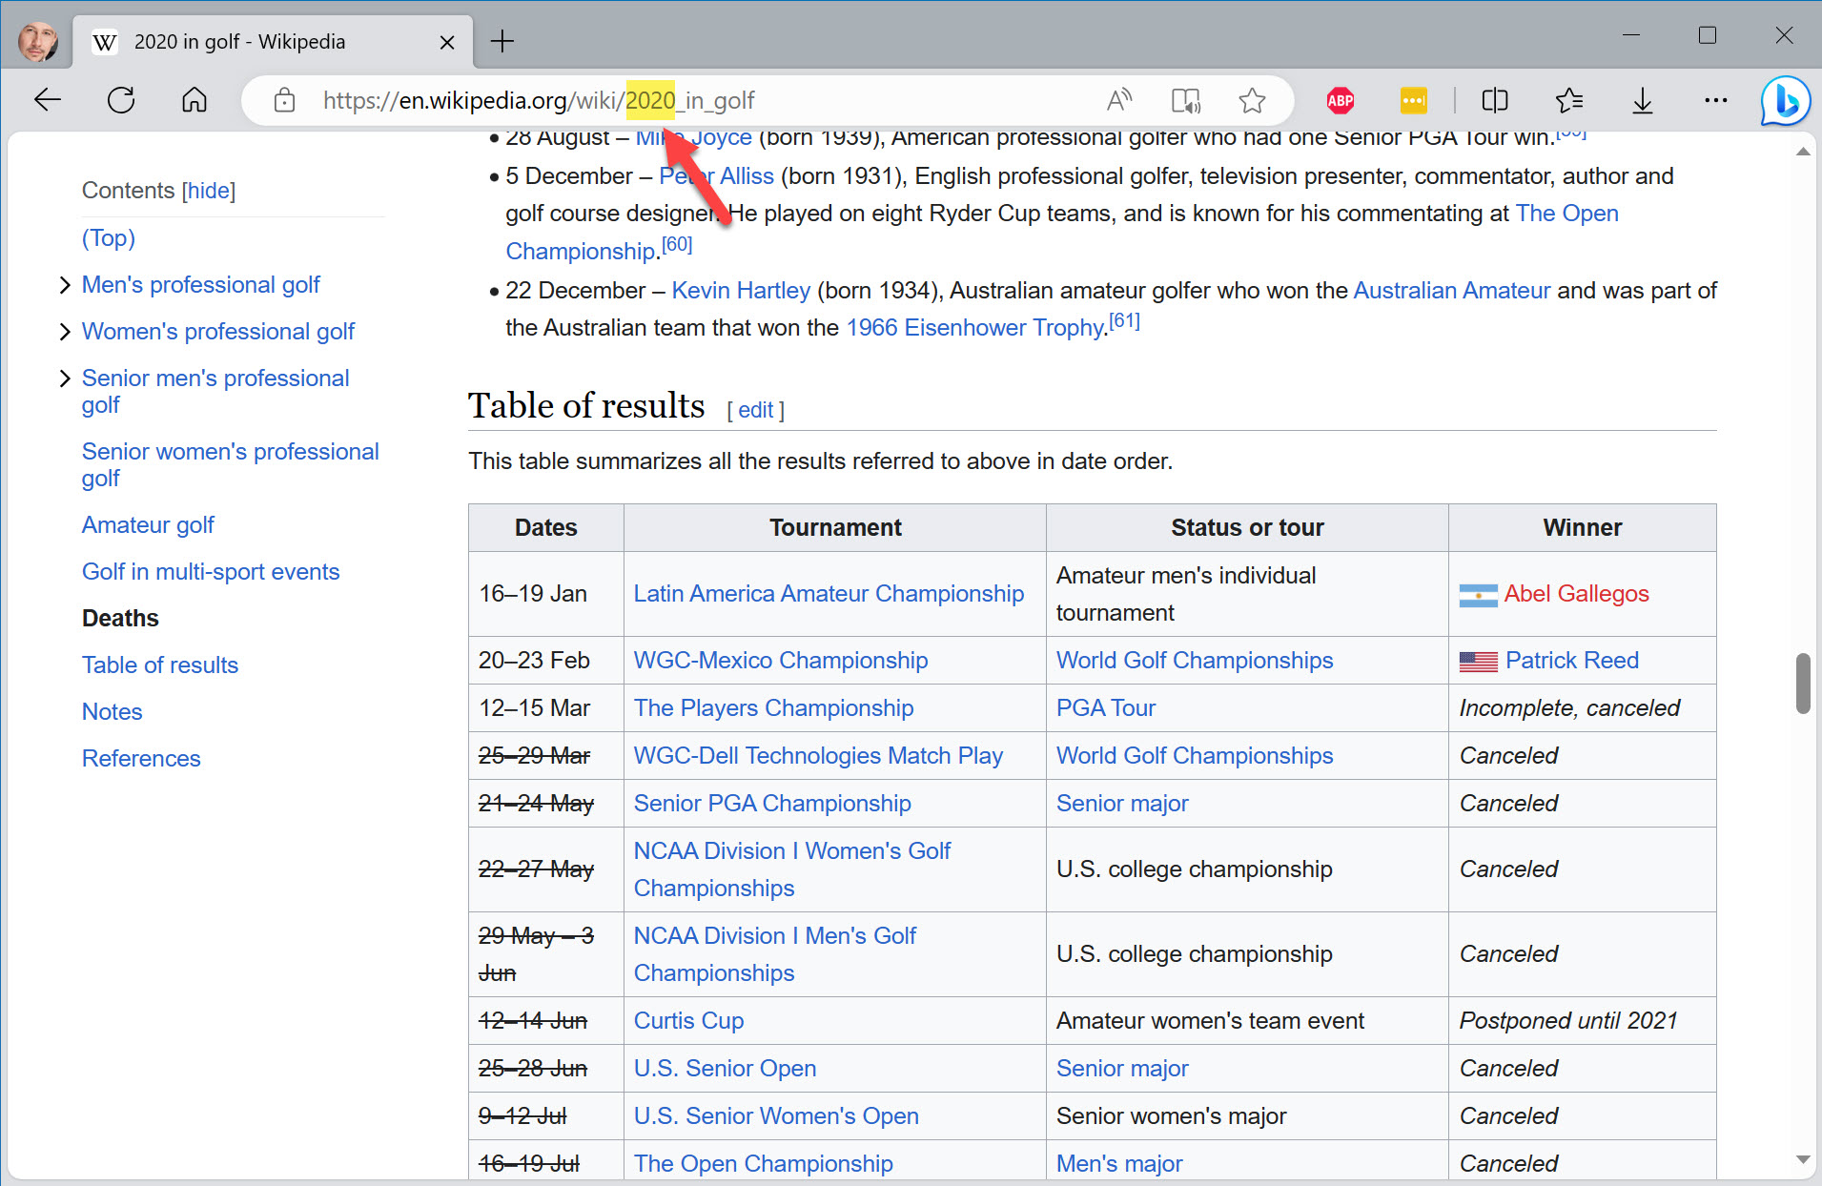Screen dimensions: 1822x1186
Task: Go to Amateur golf section
Action: pyautogui.click(x=148, y=525)
